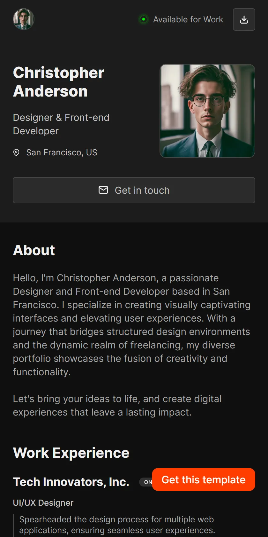The image size is (268, 537).
Task: Click the Get in touch button
Action: click(x=134, y=190)
